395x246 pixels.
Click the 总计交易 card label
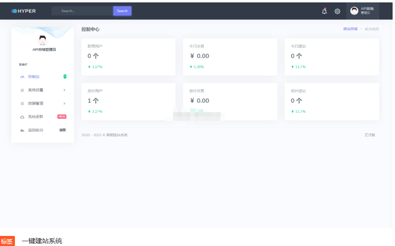(197, 91)
